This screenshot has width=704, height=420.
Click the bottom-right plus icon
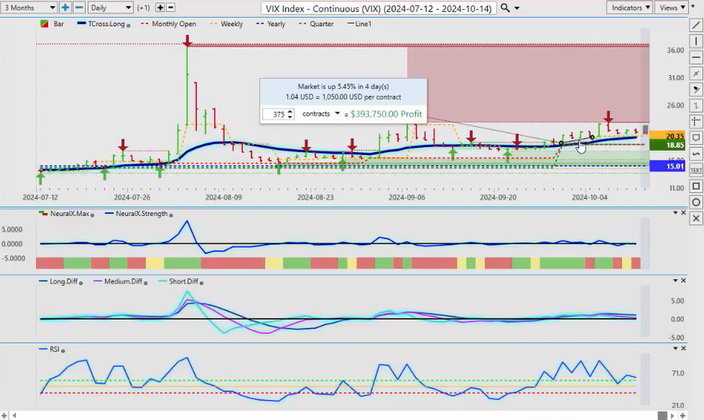pyautogui.click(x=683, y=416)
